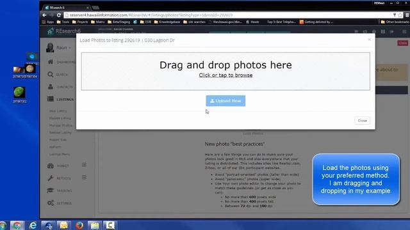The width and height of the screenshot is (410, 230).
Task: Open the Raun user dropdown
Action: pyautogui.click(x=63, y=48)
